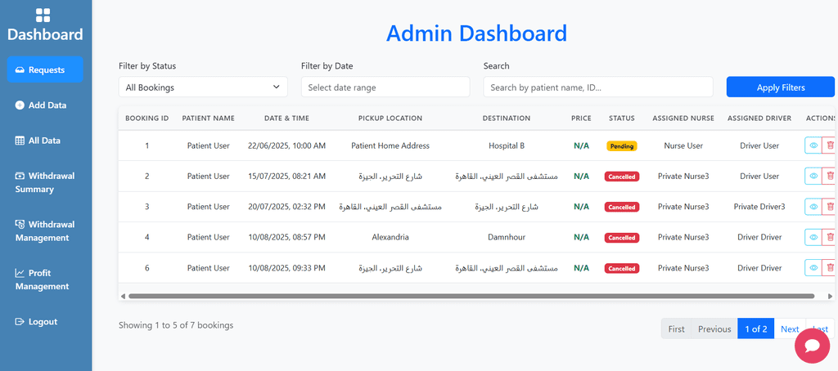Click the 10/08/2025, 08:57 PM cell

[x=287, y=238]
